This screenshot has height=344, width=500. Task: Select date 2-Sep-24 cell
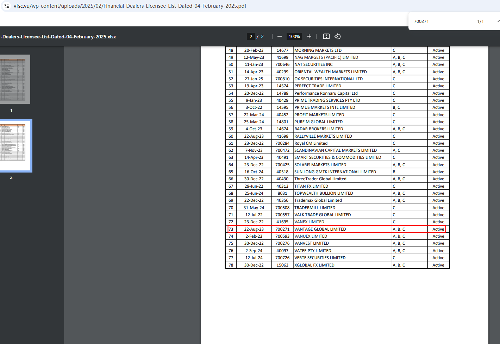coord(254,251)
